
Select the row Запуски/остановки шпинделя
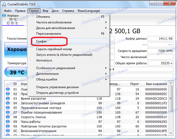coord(87,103)
